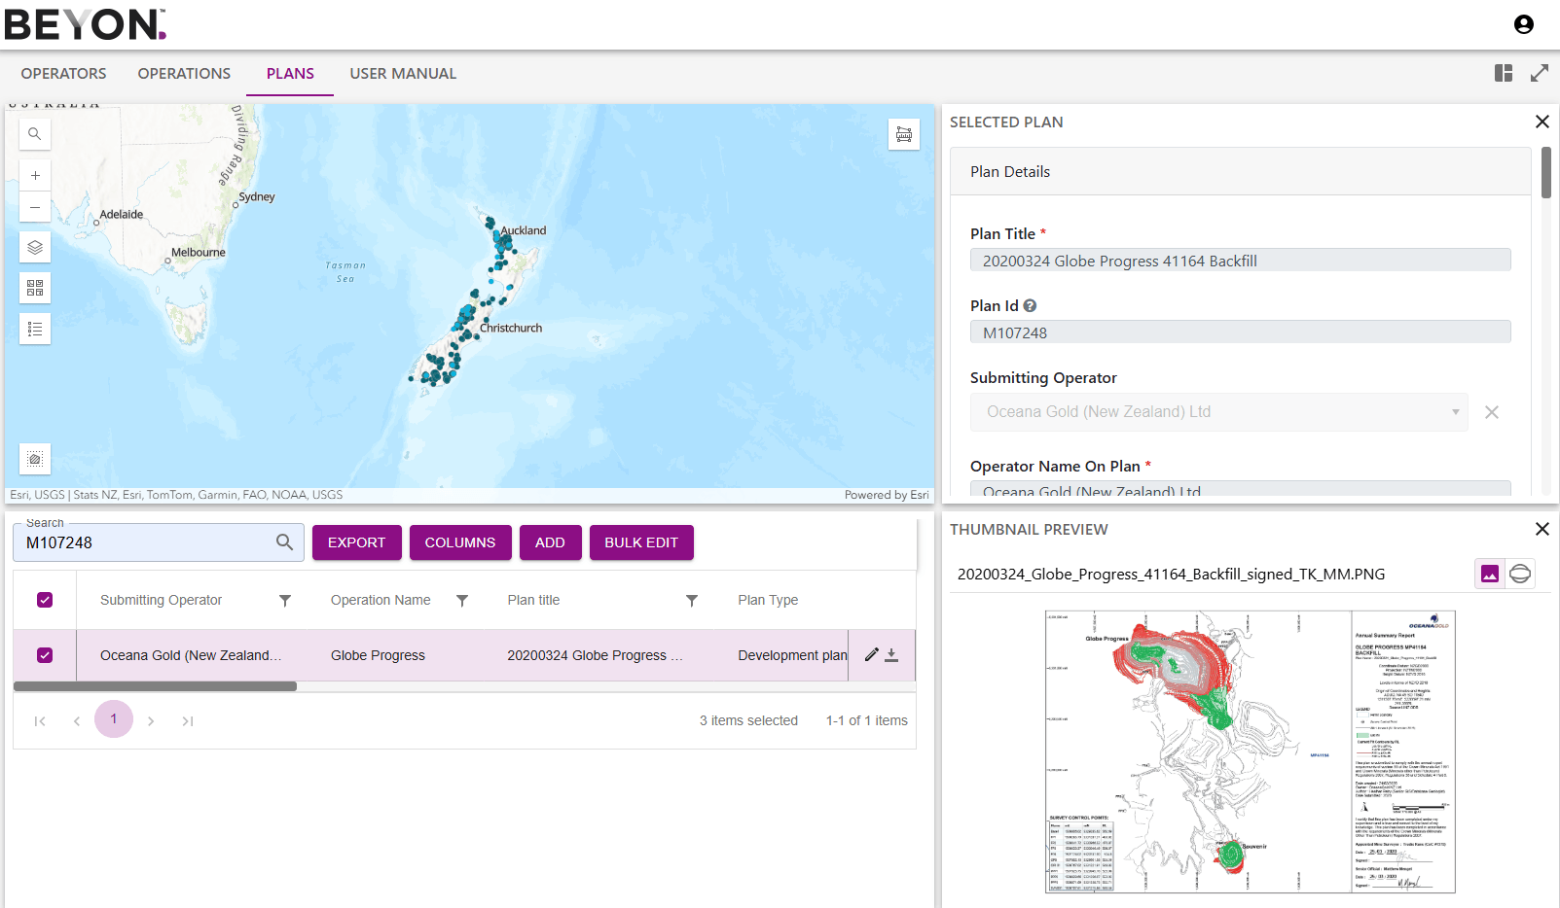Open the Submitting Operator dropdown
This screenshot has width=1560, height=908.
click(1456, 411)
